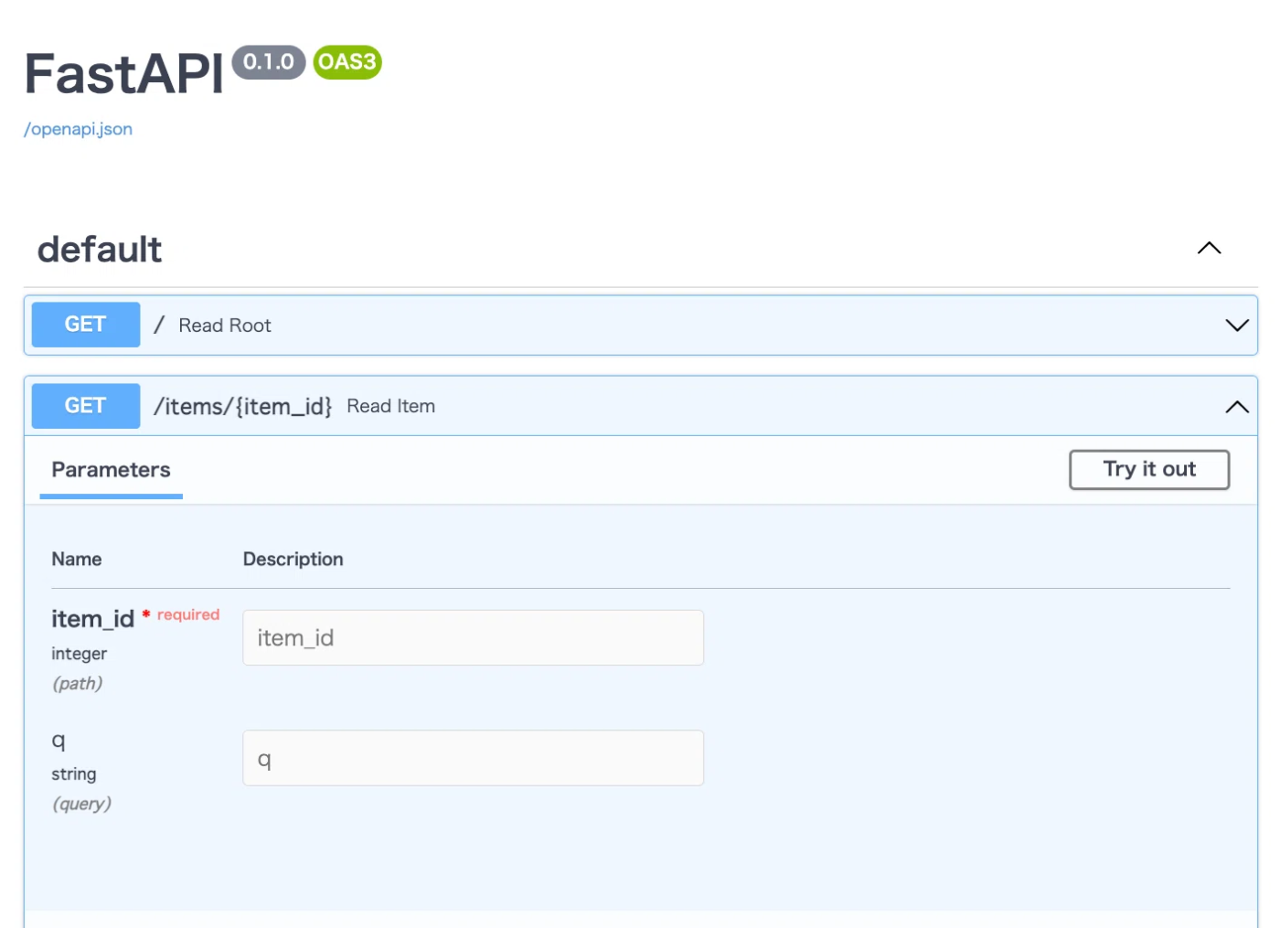Viewport: 1280px width, 928px height.
Task: Click the (query) location label
Action: 81,804
